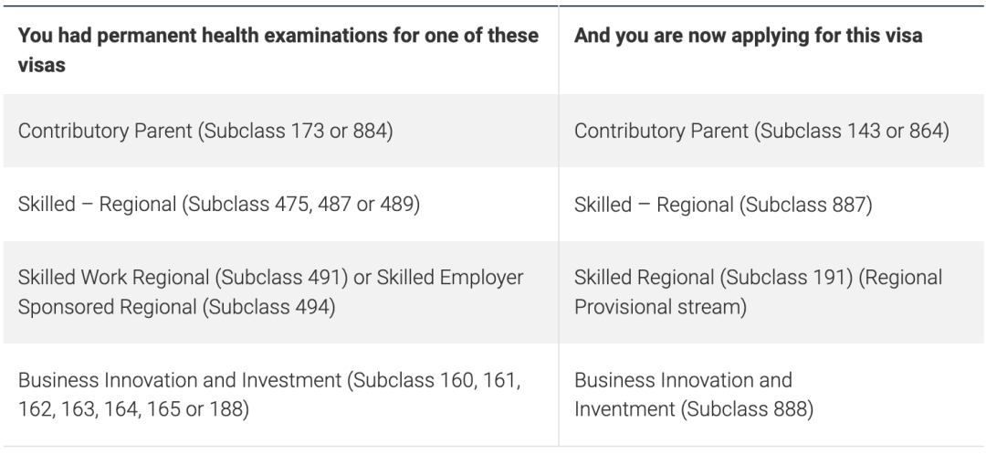Click '475, 487 or 489' subclass numbers
Image resolution: width=986 pixels, height=455 pixels.
(347, 204)
